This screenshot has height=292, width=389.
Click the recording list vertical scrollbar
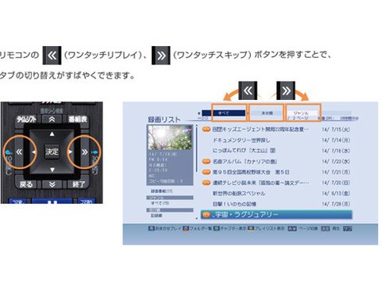(197, 173)
